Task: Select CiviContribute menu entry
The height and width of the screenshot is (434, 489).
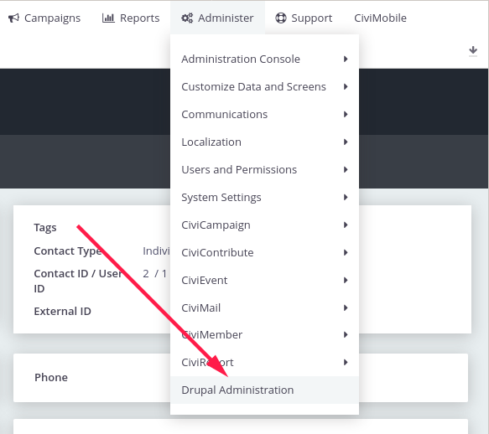Action: coord(264,252)
